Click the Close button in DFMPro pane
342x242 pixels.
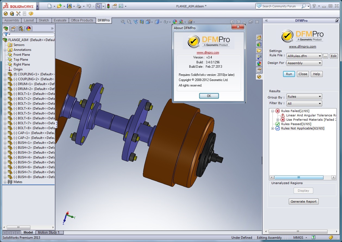(303, 74)
